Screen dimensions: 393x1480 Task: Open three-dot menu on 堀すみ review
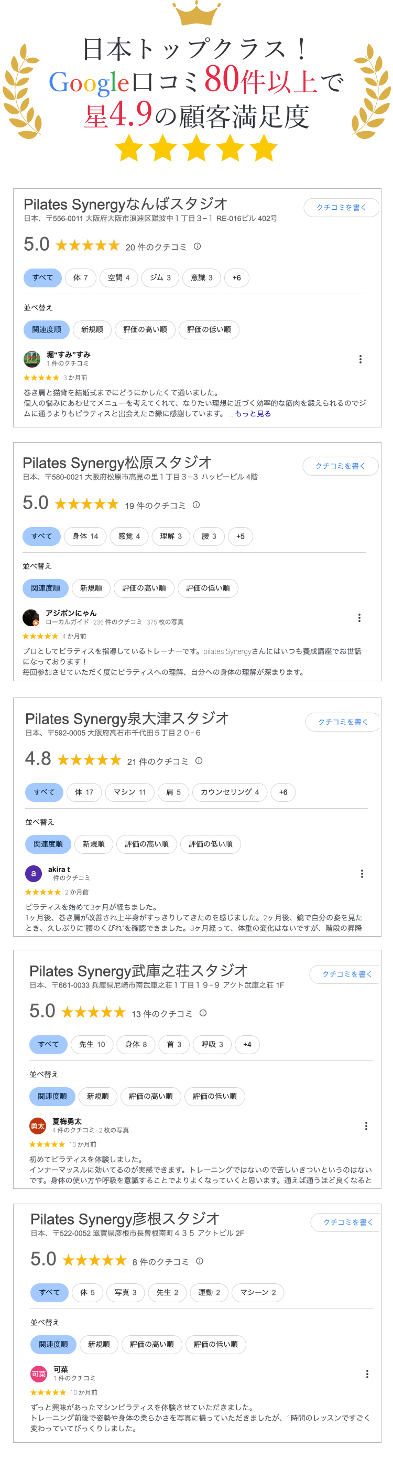(x=359, y=359)
